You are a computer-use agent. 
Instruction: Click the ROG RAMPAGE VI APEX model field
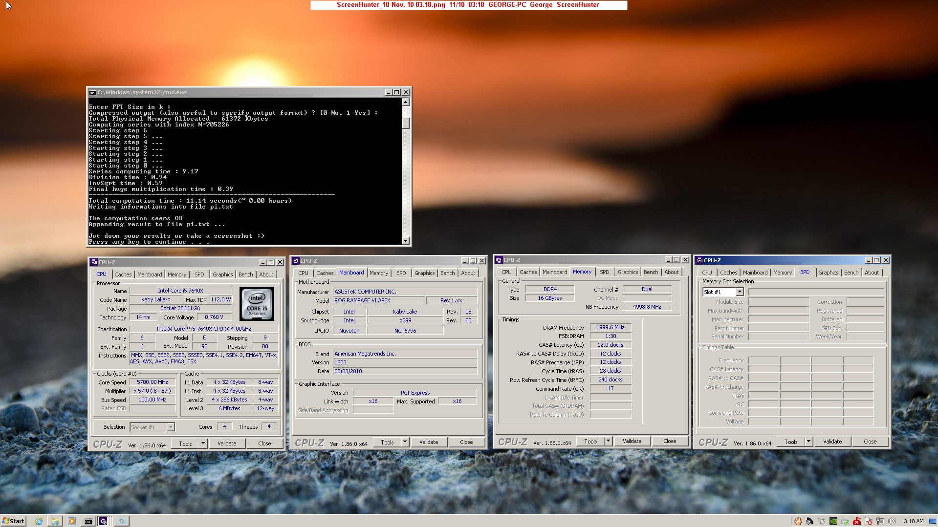(x=378, y=300)
